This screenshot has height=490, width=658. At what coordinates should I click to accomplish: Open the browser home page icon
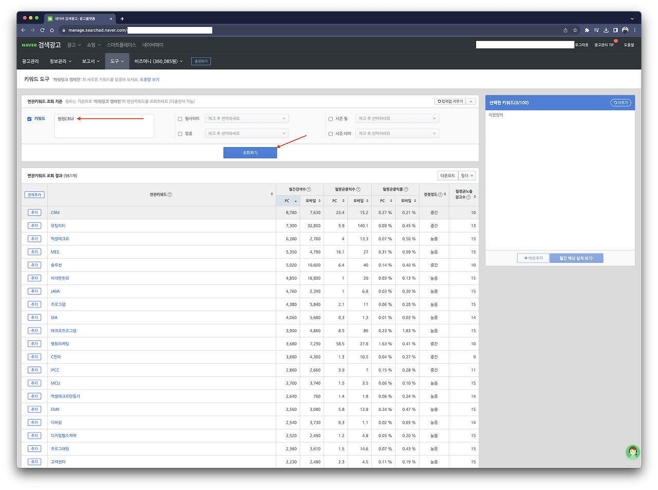click(x=52, y=30)
